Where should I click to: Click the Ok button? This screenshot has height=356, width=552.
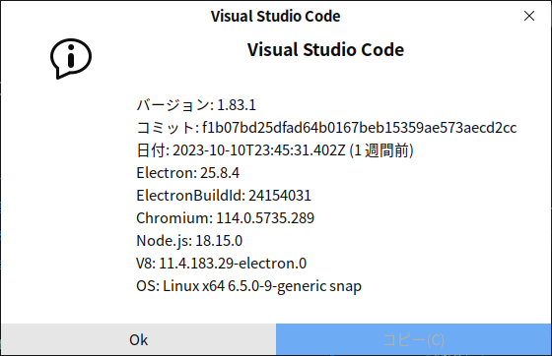click(138, 339)
